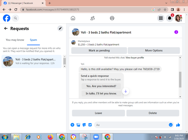Attach a photo file icon

click(x=78, y=125)
